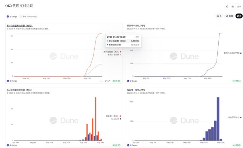Click the API button on cumulative volume chart
Screen dimensions: 243x148
(108, 81)
